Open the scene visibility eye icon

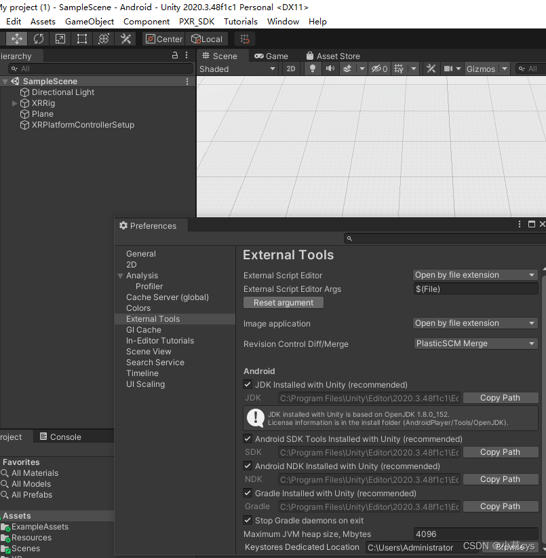[375, 69]
